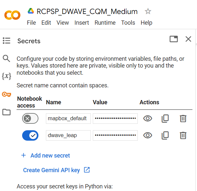
Task: Open the table of contents sidebar icon
Action: click(x=7, y=41)
